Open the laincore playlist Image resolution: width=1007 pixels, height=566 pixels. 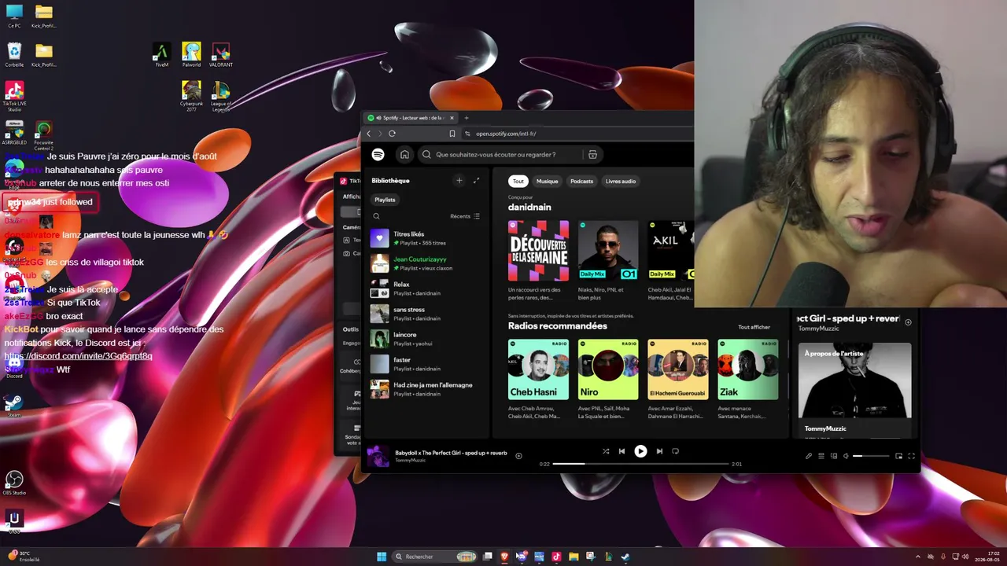coord(426,339)
